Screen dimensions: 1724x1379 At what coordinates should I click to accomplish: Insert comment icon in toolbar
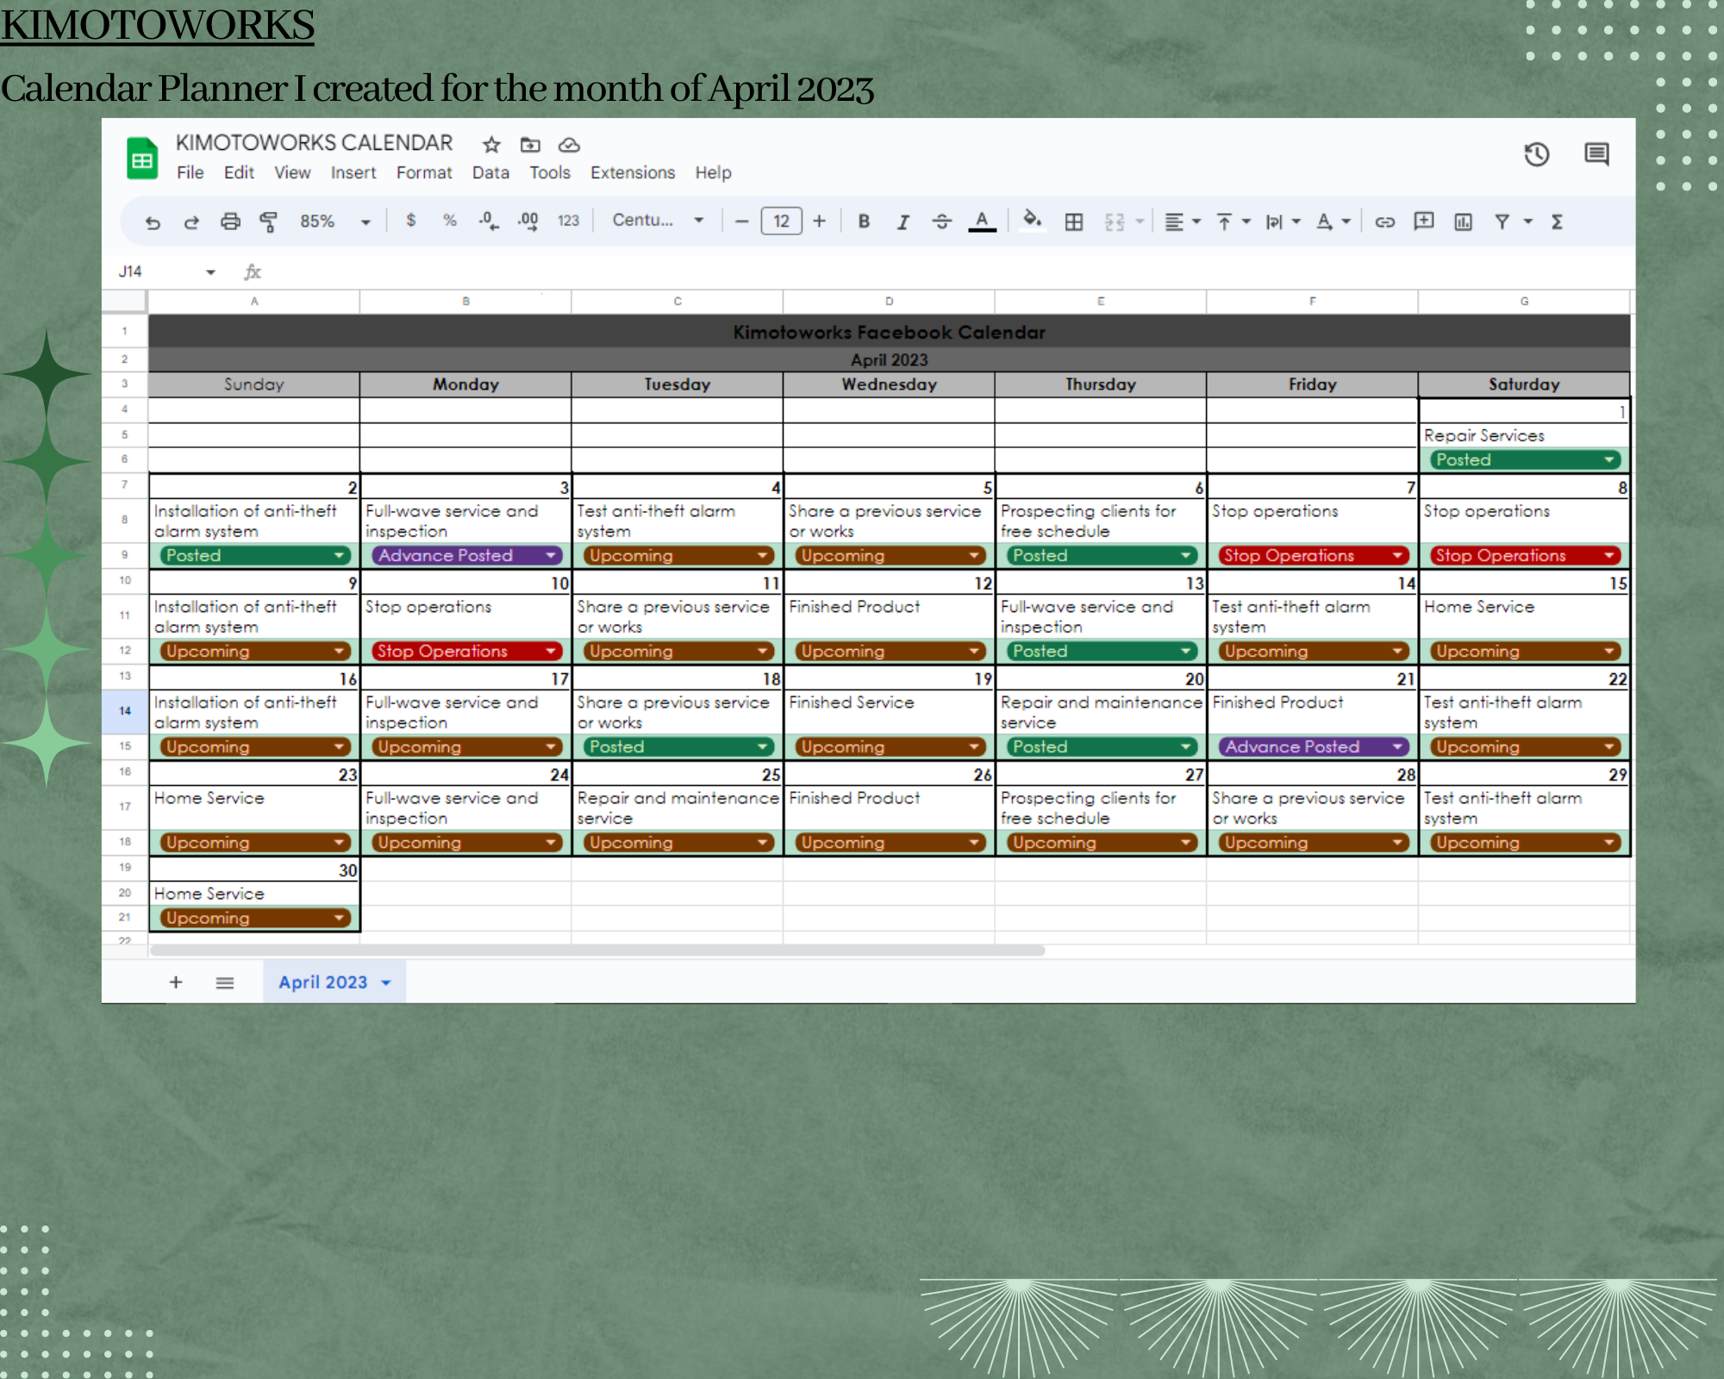click(x=1424, y=222)
